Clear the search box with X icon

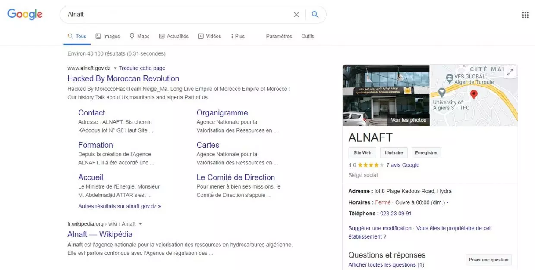(x=296, y=15)
